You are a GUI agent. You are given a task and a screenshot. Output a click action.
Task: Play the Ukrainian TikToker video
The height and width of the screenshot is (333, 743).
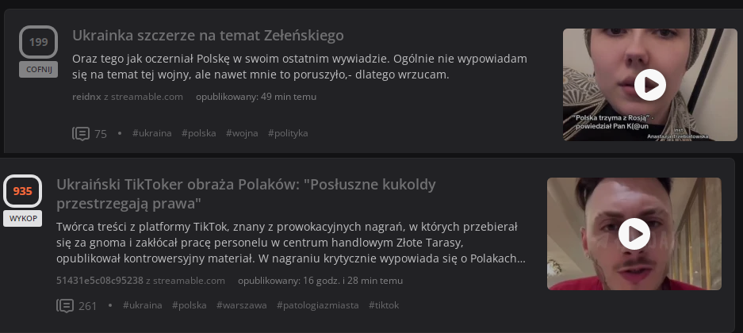pyautogui.click(x=634, y=233)
